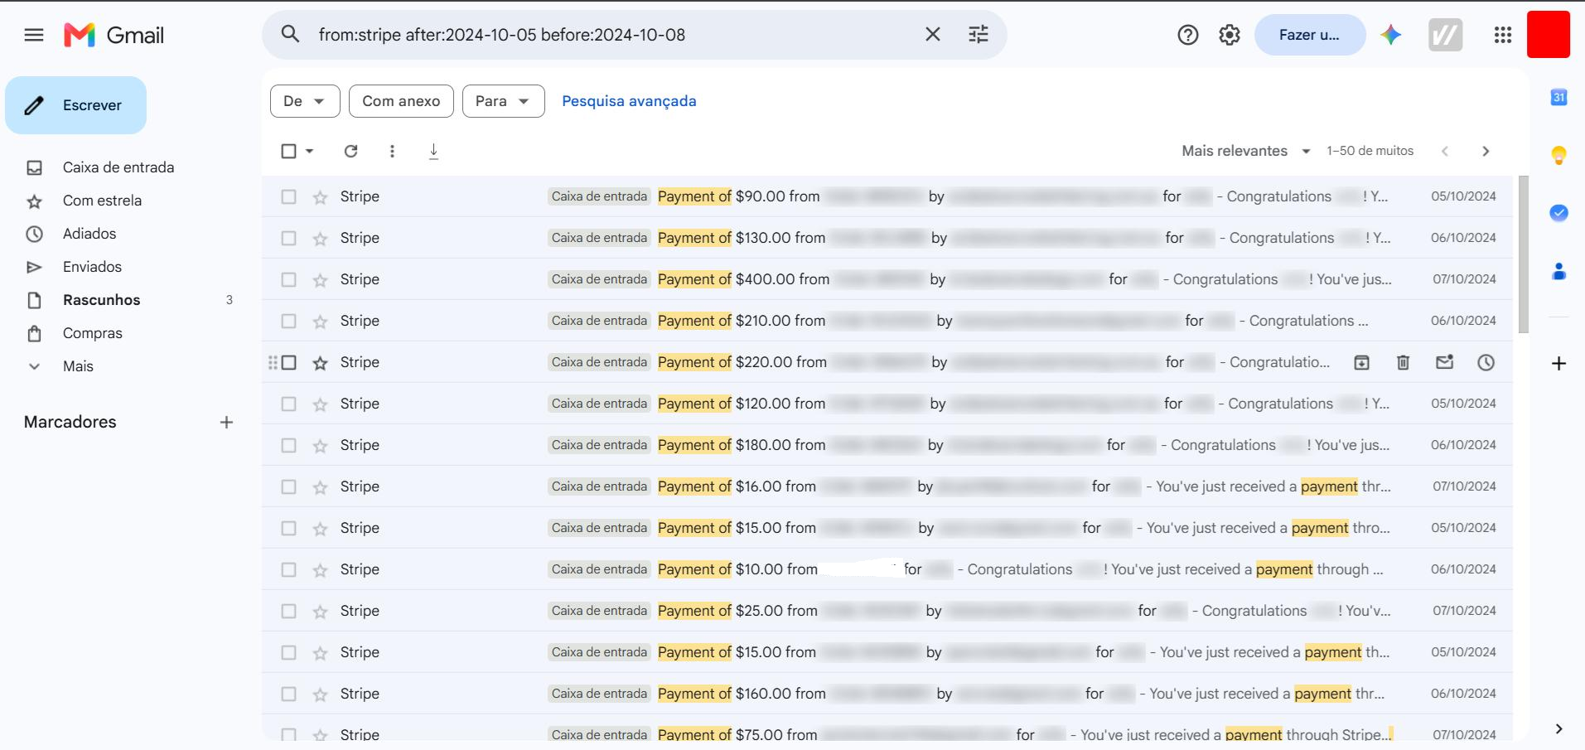Click the message list vertical scrollbar

1523,254
